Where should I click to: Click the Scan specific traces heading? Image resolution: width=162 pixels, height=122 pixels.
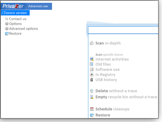(109, 55)
